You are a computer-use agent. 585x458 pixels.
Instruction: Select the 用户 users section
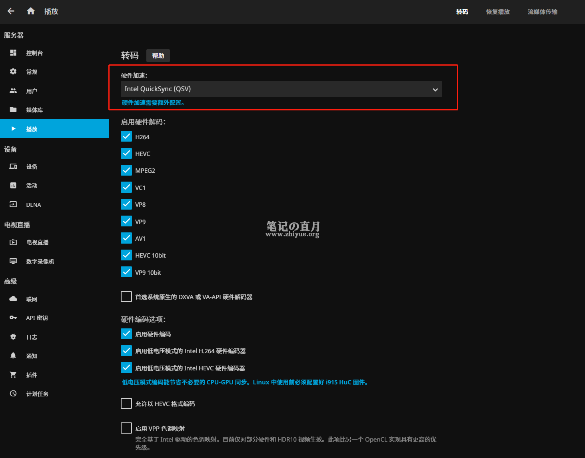click(x=32, y=91)
